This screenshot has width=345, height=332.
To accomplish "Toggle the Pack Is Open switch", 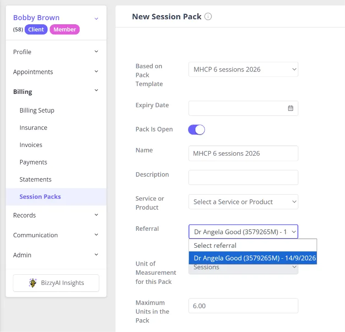I will [x=196, y=130].
